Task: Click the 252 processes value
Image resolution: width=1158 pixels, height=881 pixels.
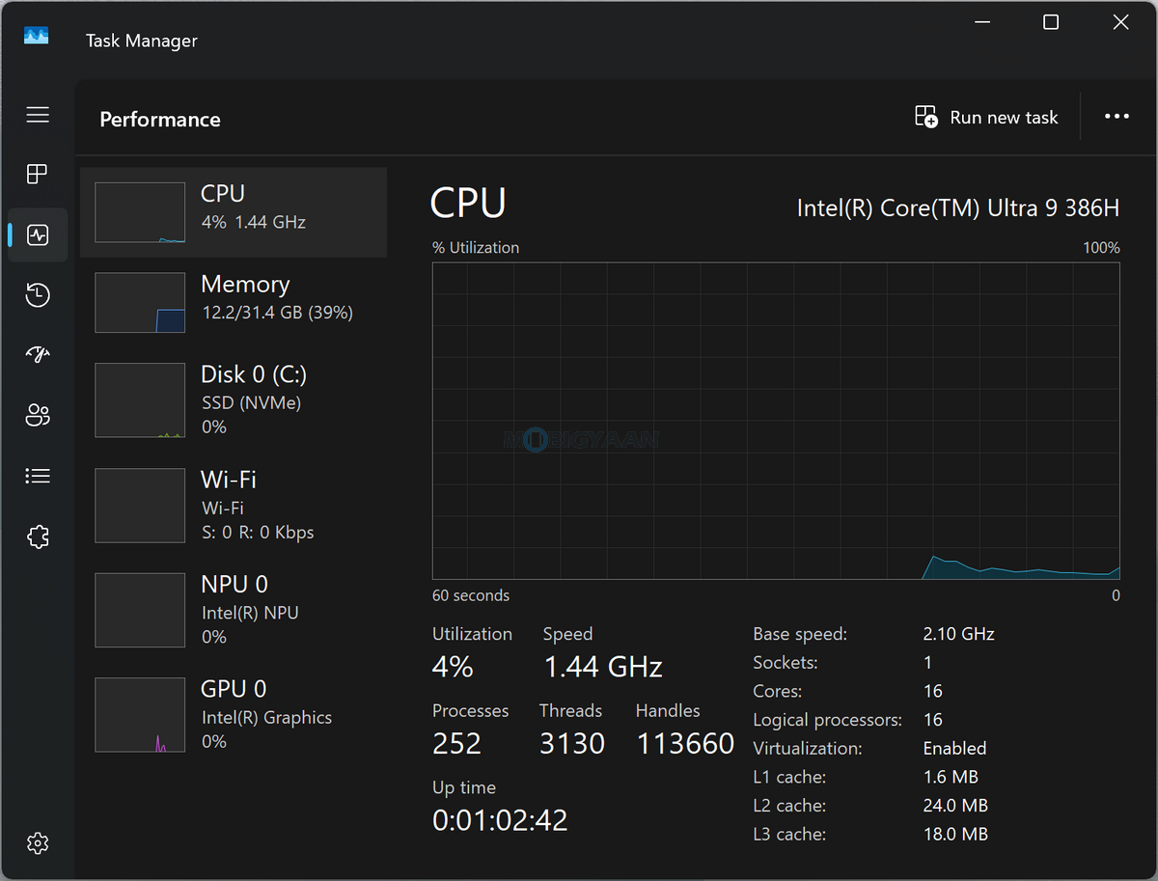Action: click(x=456, y=744)
